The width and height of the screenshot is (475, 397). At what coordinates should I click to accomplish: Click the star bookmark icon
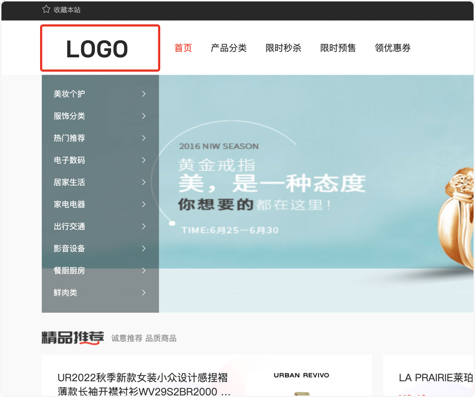pos(46,9)
